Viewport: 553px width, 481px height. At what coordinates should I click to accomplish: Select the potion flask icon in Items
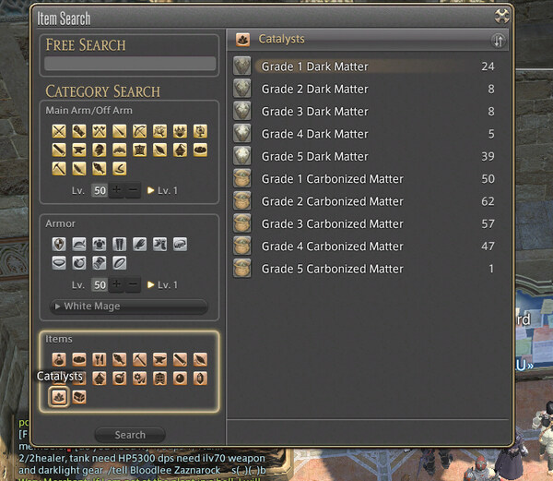[x=59, y=359]
